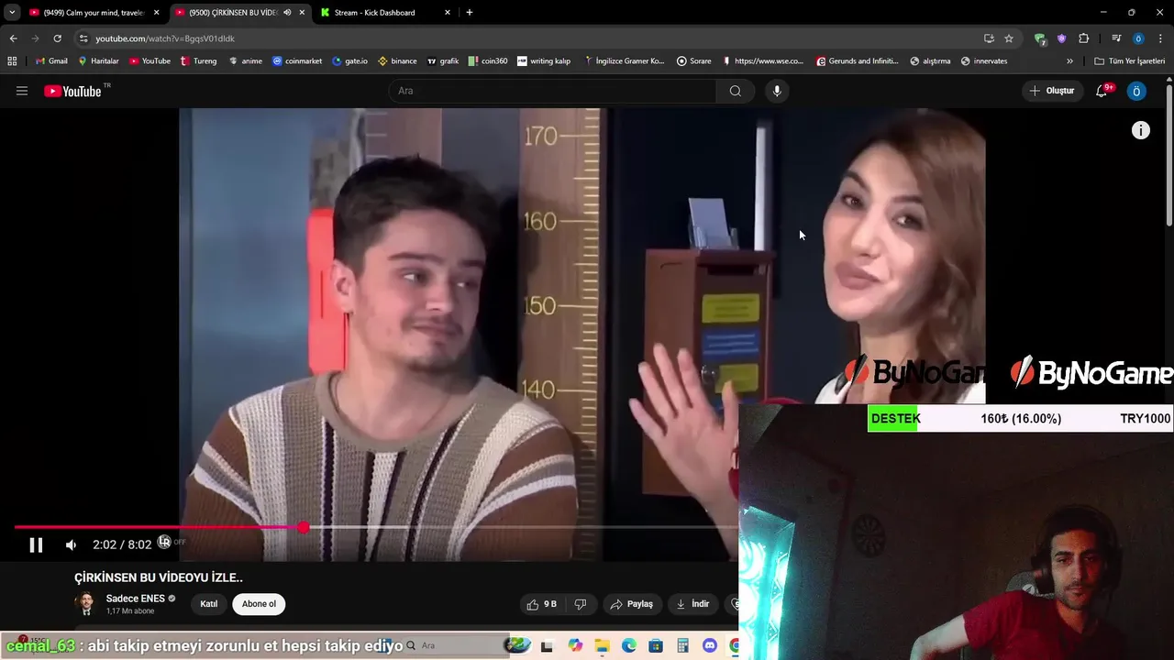Subscribe with the Abone ol button
This screenshot has width=1174, height=660.
point(259,604)
